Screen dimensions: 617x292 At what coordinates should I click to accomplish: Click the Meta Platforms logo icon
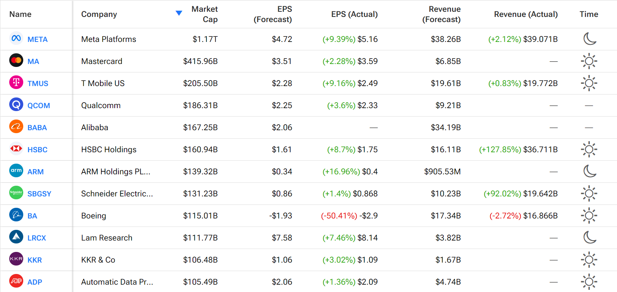click(16, 38)
